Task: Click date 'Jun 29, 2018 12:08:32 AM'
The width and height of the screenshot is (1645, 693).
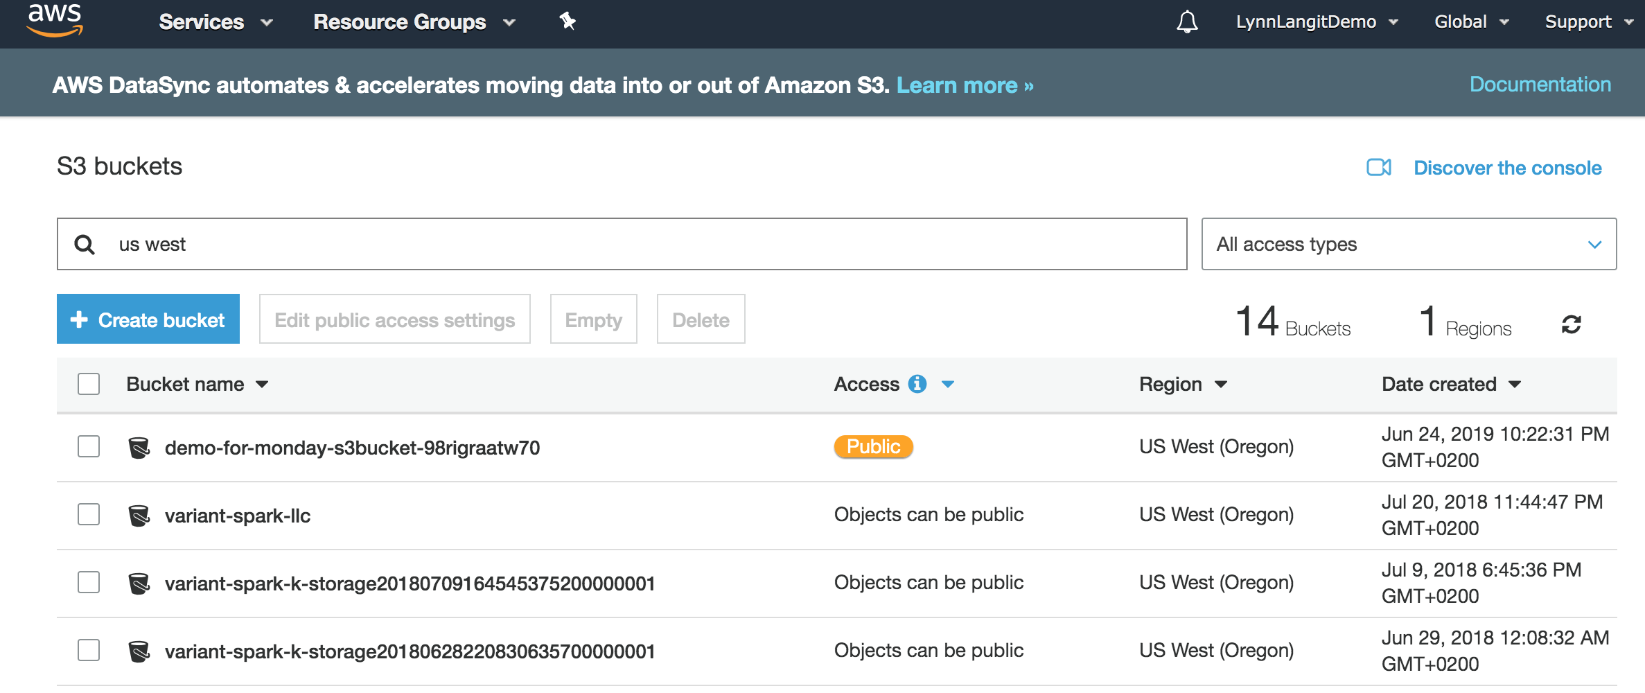Action: pos(1495,638)
